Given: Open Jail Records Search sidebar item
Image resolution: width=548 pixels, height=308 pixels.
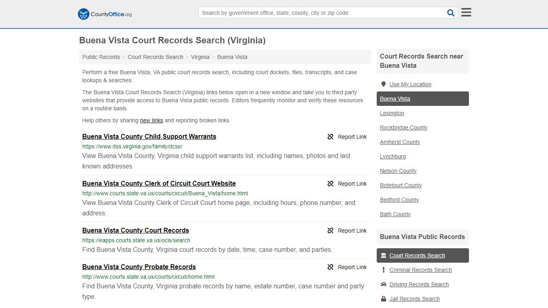Looking at the screenshot, I should coord(414,299).
